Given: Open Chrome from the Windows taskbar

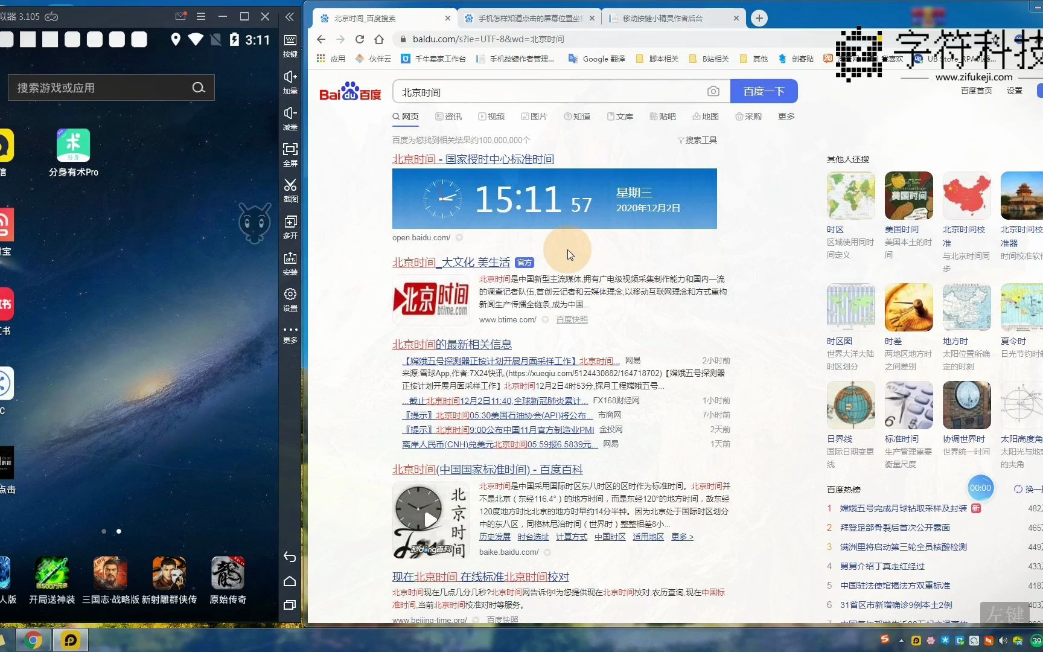Looking at the screenshot, I should [x=33, y=640].
